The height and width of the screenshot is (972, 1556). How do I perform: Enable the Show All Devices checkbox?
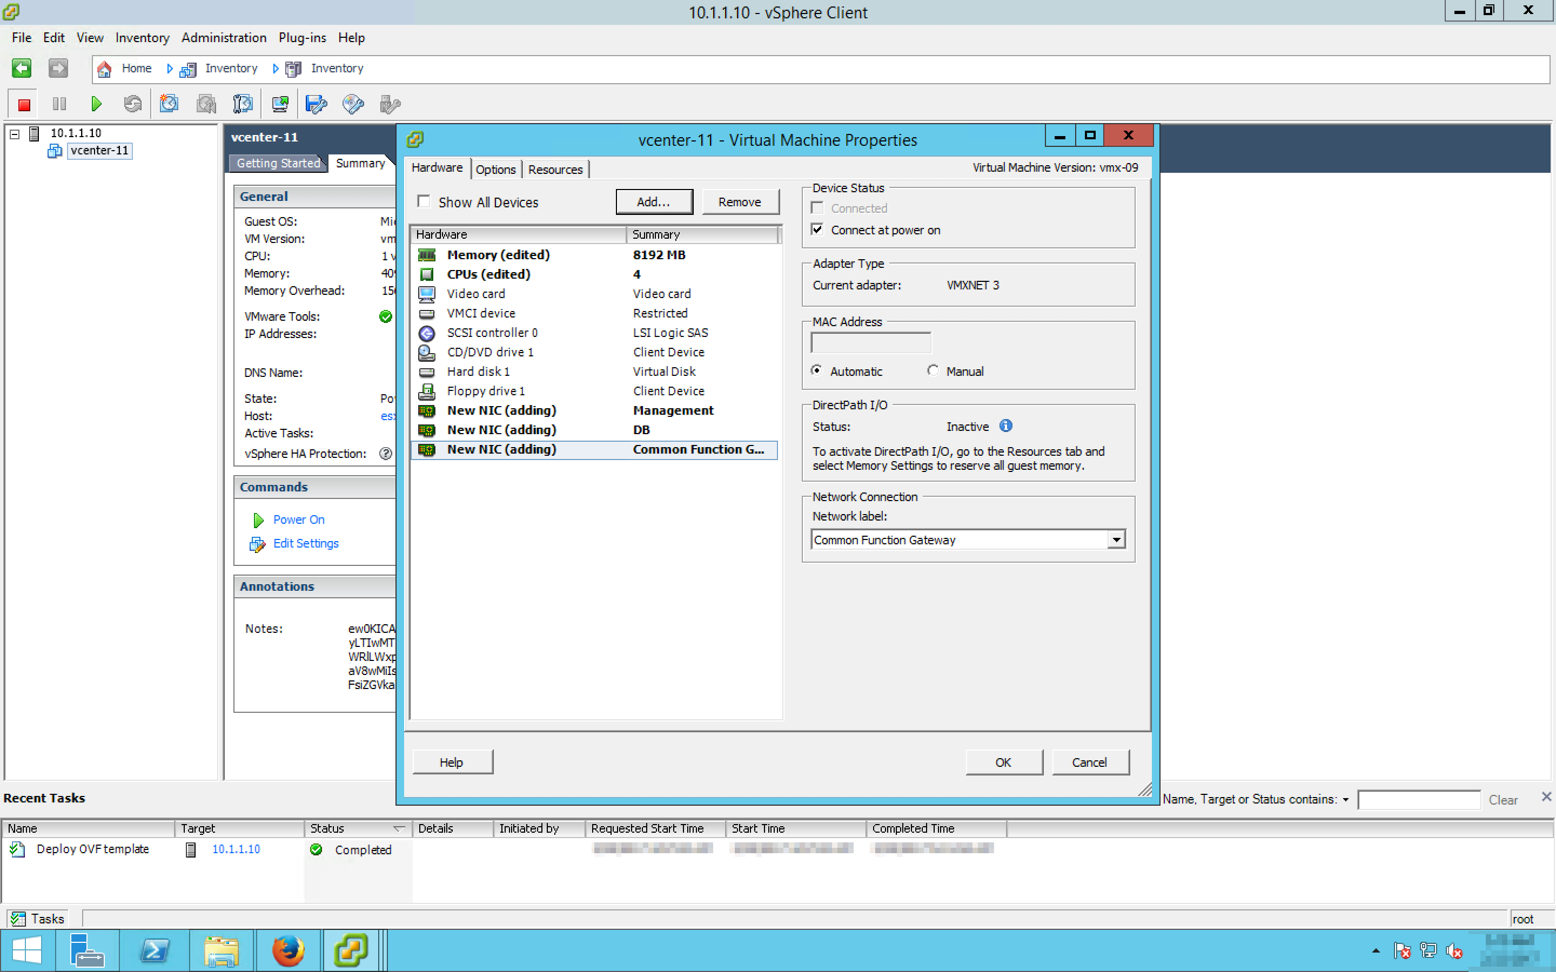tap(424, 202)
